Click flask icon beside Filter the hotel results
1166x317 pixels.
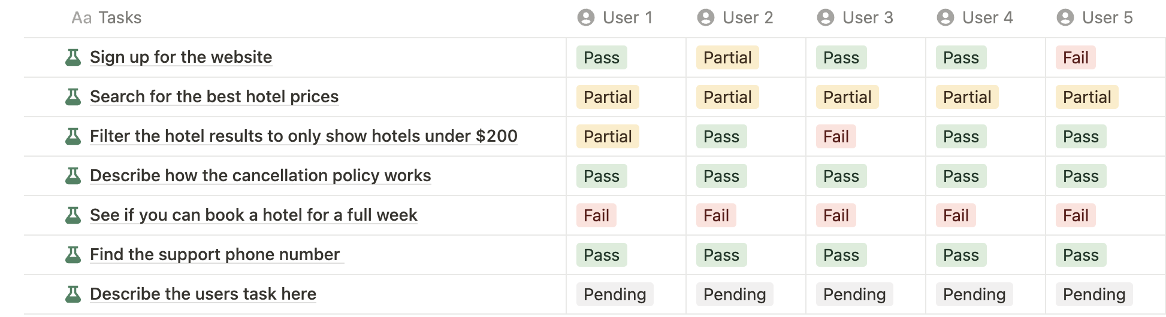point(73,136)
